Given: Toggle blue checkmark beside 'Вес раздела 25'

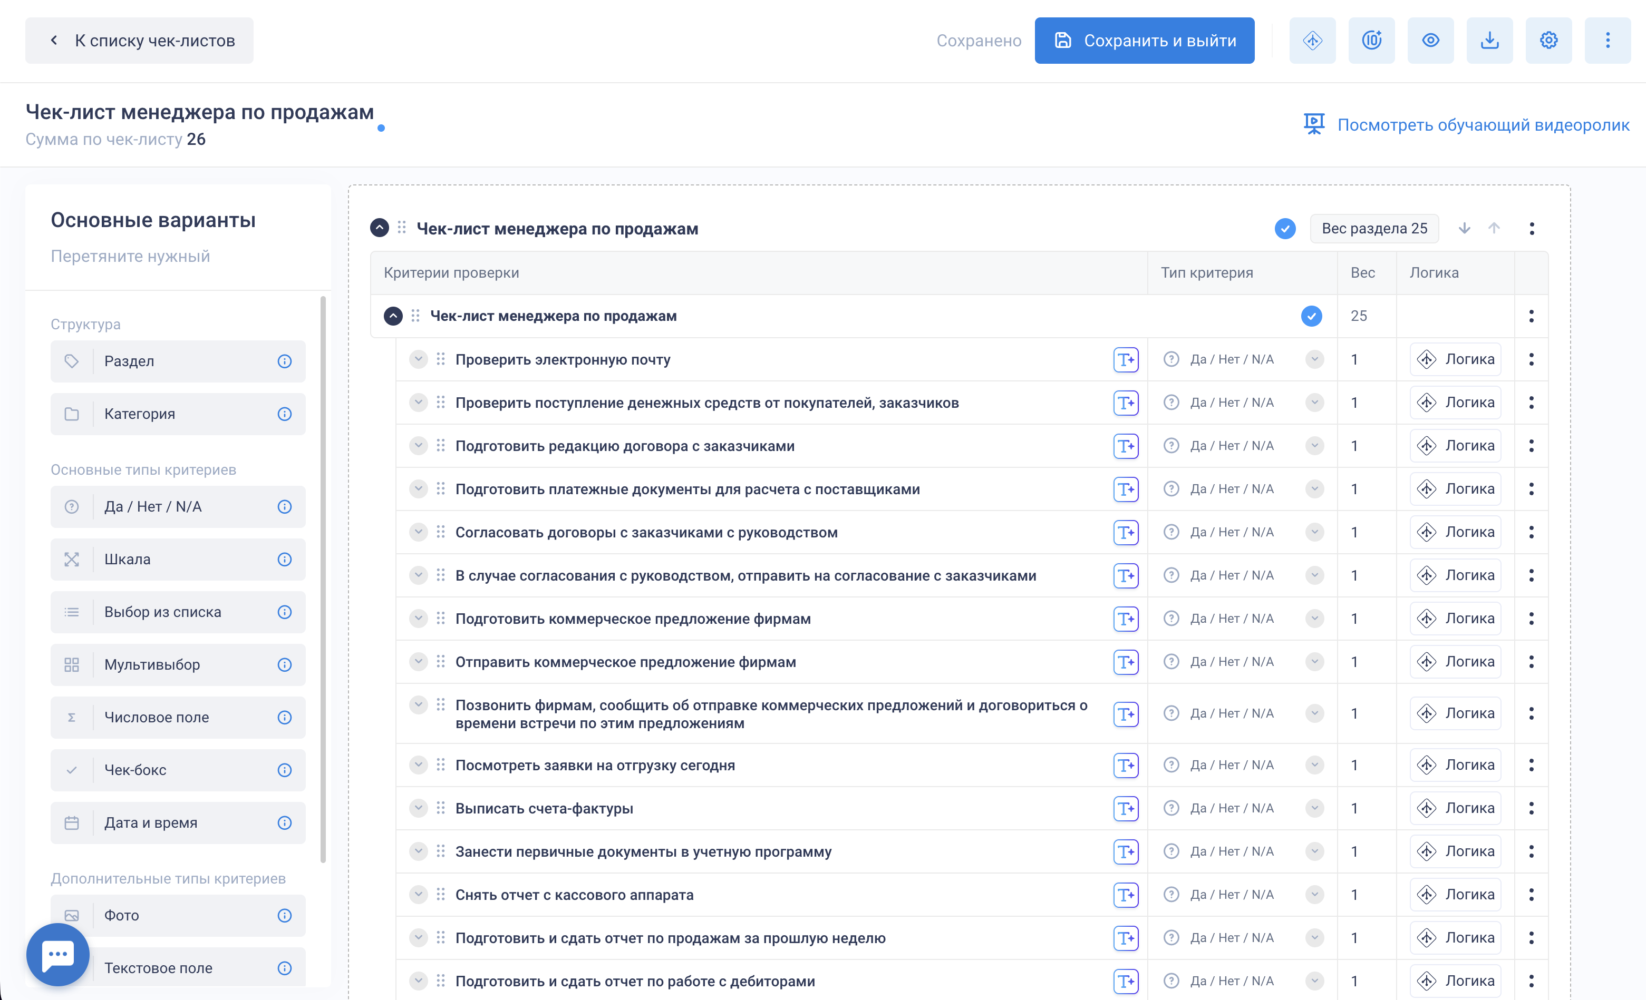Looking at the screenshot, I should coord(1285,228).
